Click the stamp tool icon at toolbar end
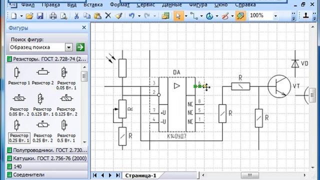Screen dimensions: 320x180 (x=305, y=15)
